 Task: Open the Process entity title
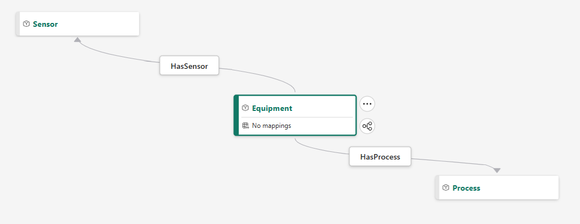(x=466, y=188)
